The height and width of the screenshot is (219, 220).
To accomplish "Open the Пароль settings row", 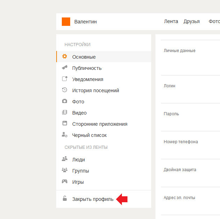I will pos(171,114).
